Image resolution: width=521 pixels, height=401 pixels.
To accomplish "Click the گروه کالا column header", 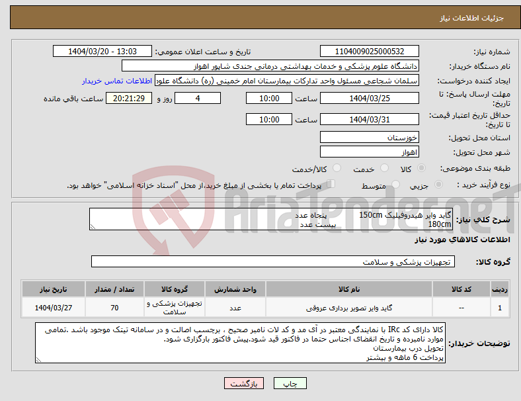I will click(175, 289).
